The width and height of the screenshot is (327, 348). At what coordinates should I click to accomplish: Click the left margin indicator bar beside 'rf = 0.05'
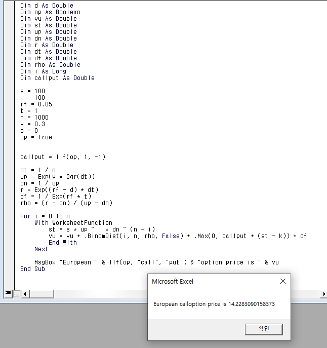coord(9,104)
